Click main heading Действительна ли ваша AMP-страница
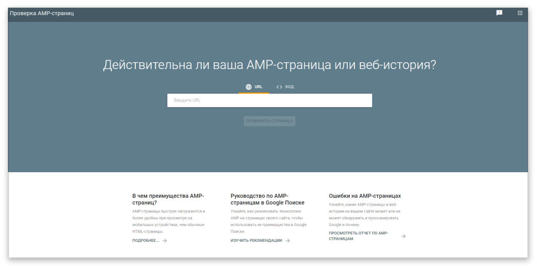Viewport: 537px width, 269px height. (270, 65)
